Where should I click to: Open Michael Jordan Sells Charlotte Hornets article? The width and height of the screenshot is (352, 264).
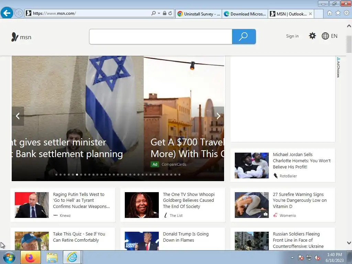301,161
